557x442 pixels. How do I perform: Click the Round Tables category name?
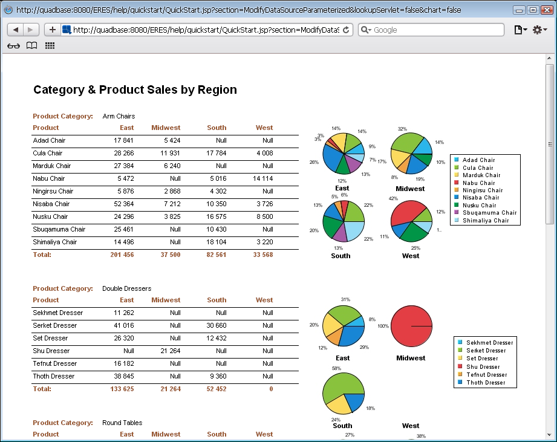[x=122, y=423]
